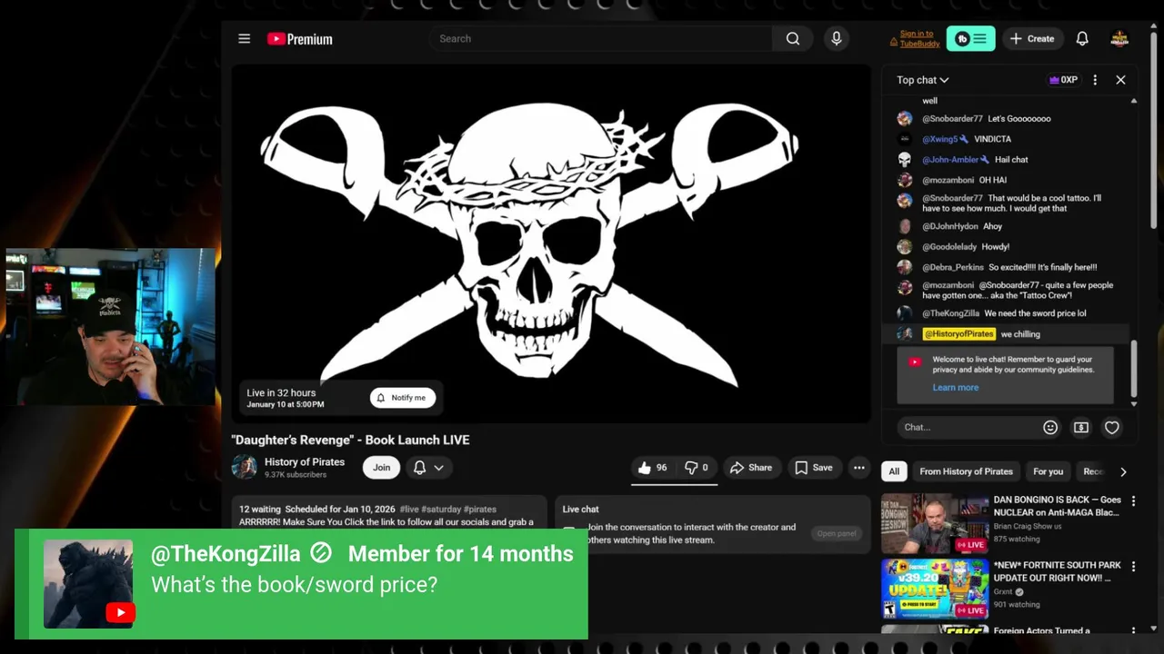Image resolution: width=1164 pixels, height=654 pixels.
Task: Open notifications bell in header
Action: [1082, 38]
